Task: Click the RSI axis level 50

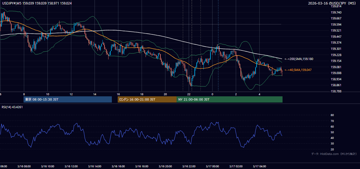Action: pos(332,132)
